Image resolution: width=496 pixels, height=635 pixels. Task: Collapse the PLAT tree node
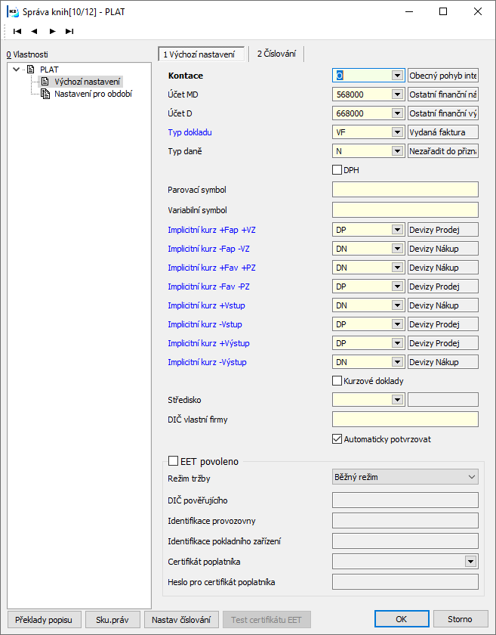16,70
